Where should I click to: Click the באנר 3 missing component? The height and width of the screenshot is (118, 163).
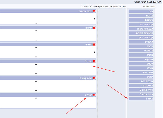(x=141, y=98)
